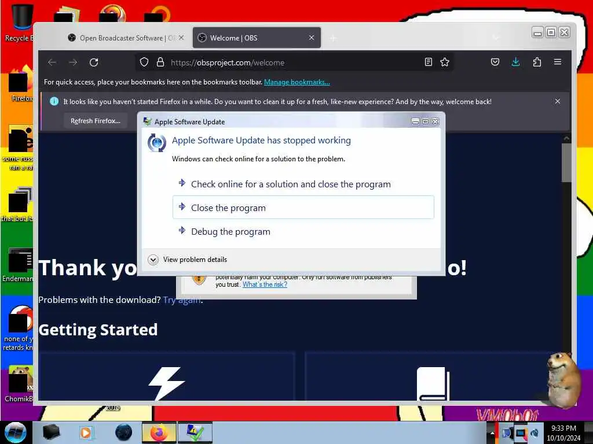Open the Save to Pocket icon
Viewport: 593px width, 444px height.
click(x=495, y=62)
